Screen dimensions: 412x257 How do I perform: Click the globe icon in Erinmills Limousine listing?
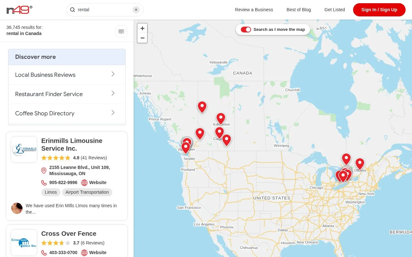[84, 183]
